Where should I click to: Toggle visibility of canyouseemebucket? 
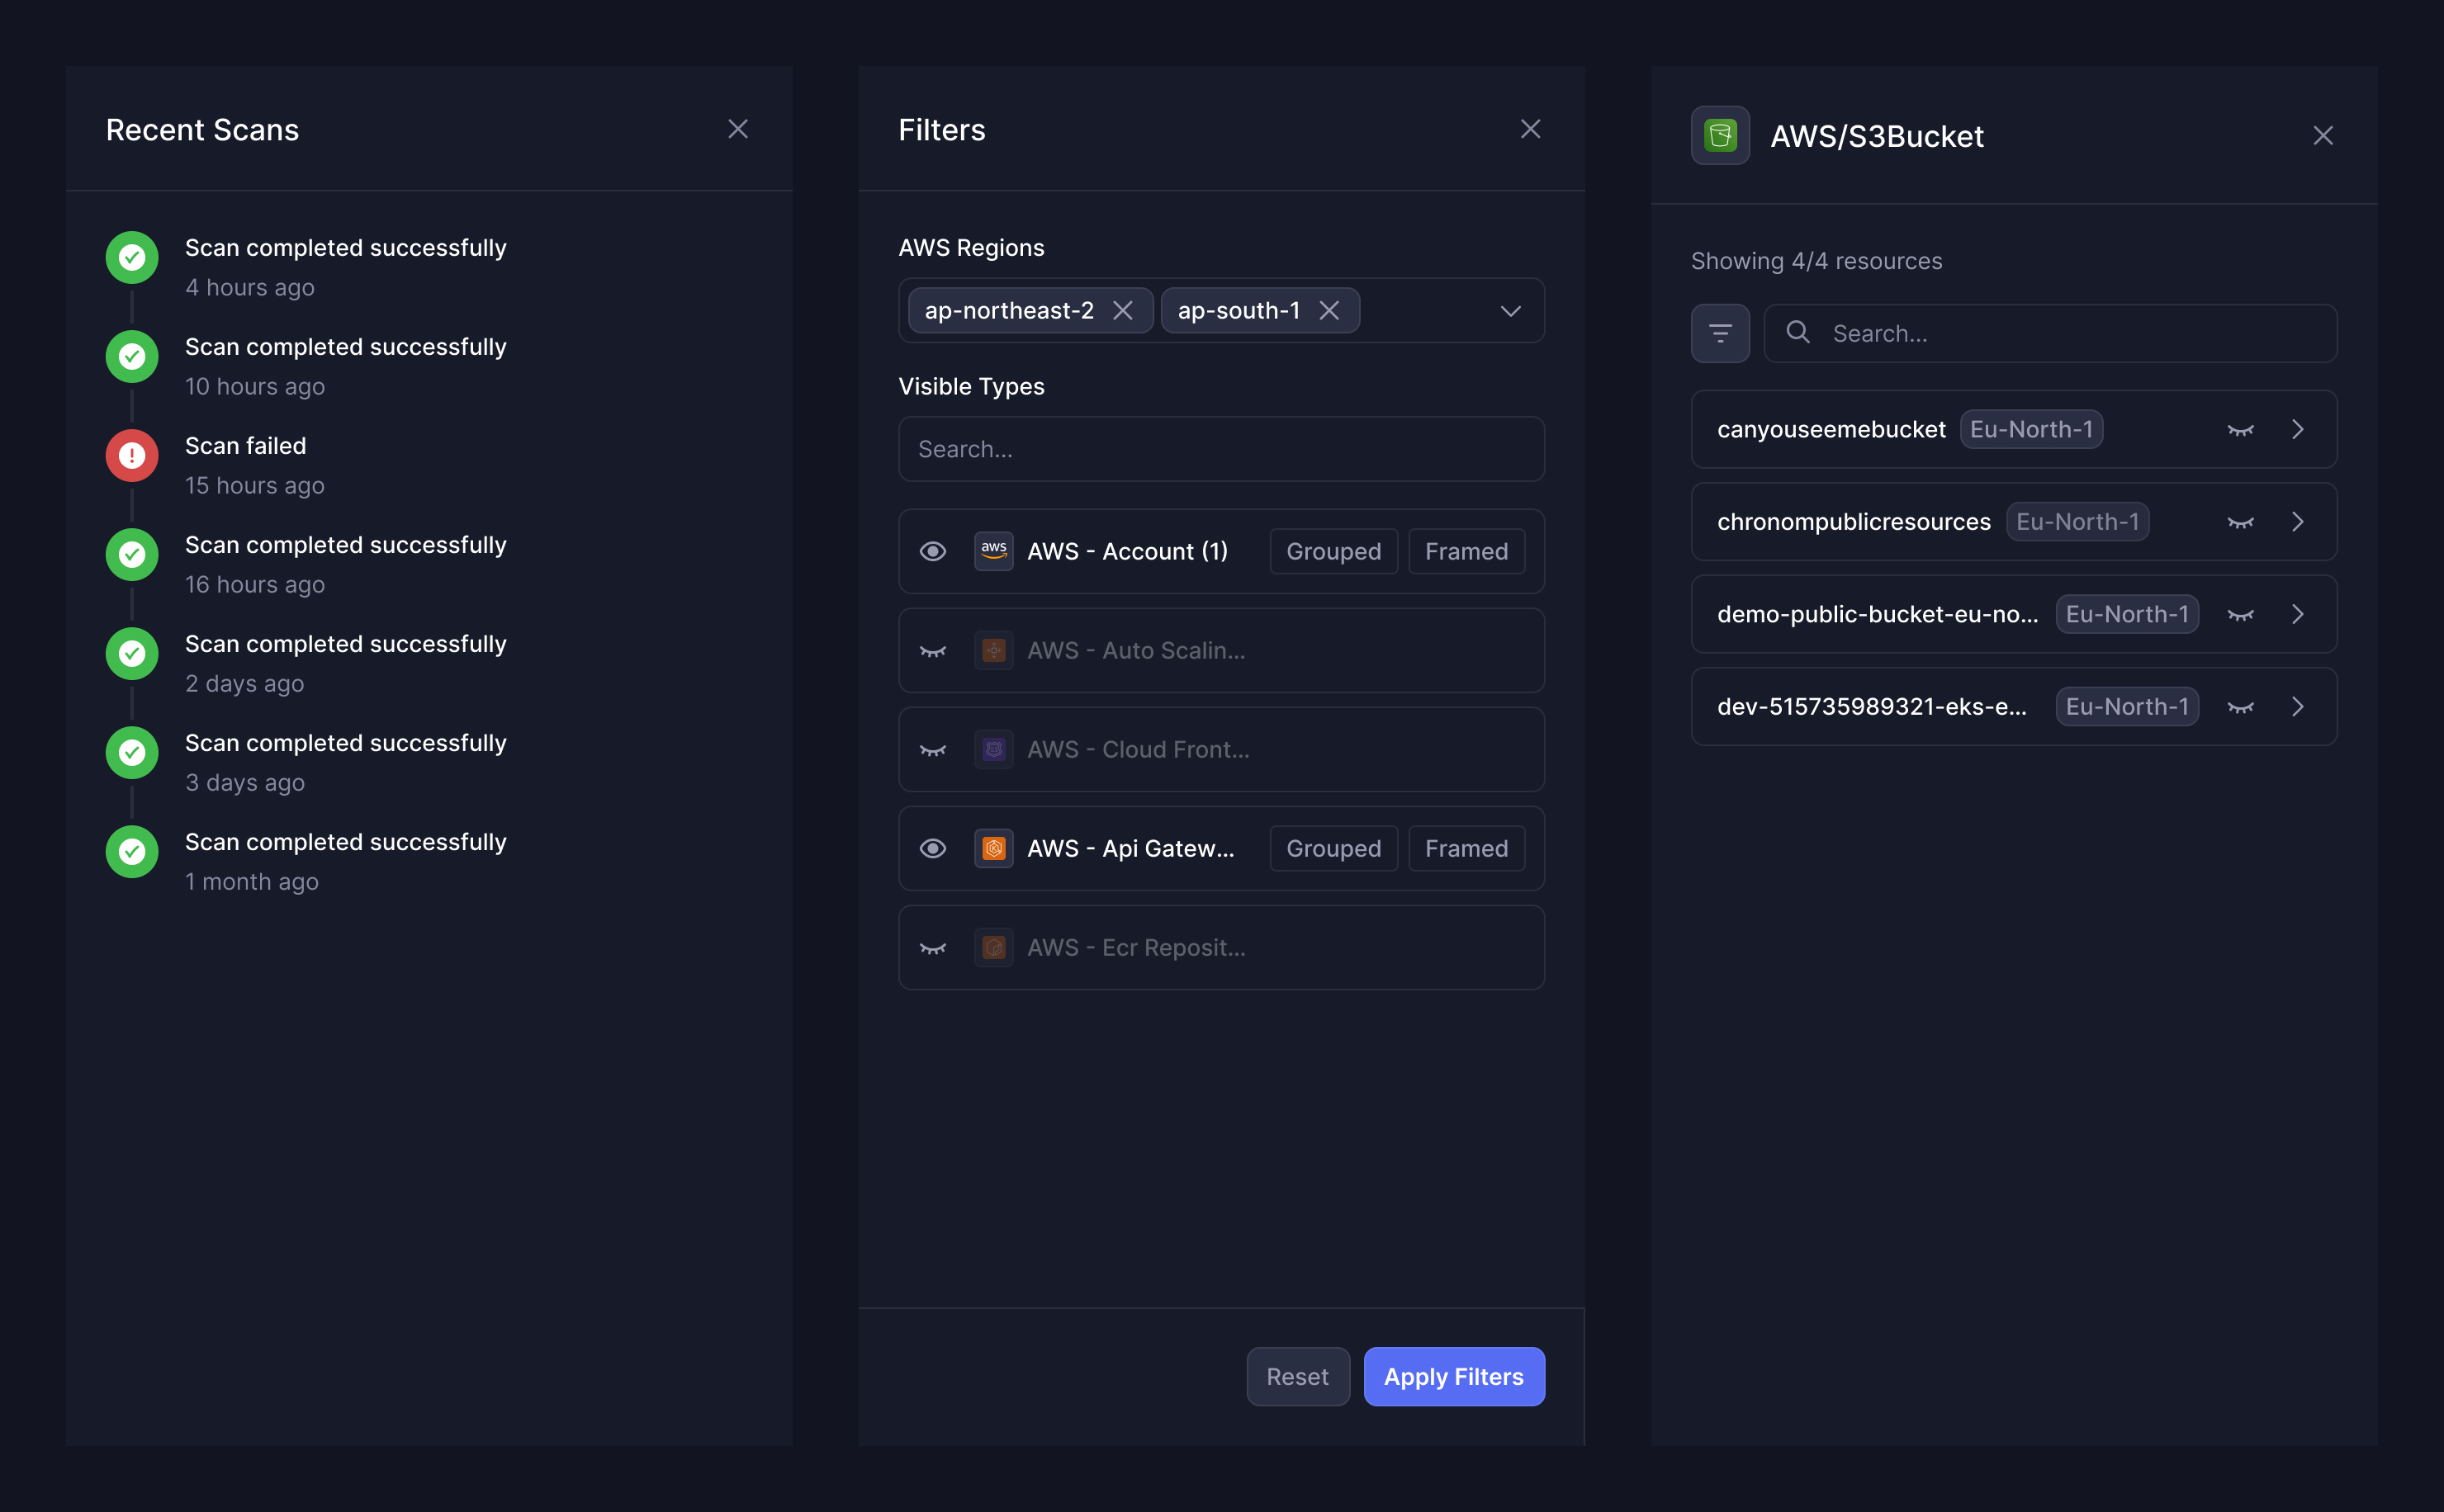click(x=2240, y=430)
